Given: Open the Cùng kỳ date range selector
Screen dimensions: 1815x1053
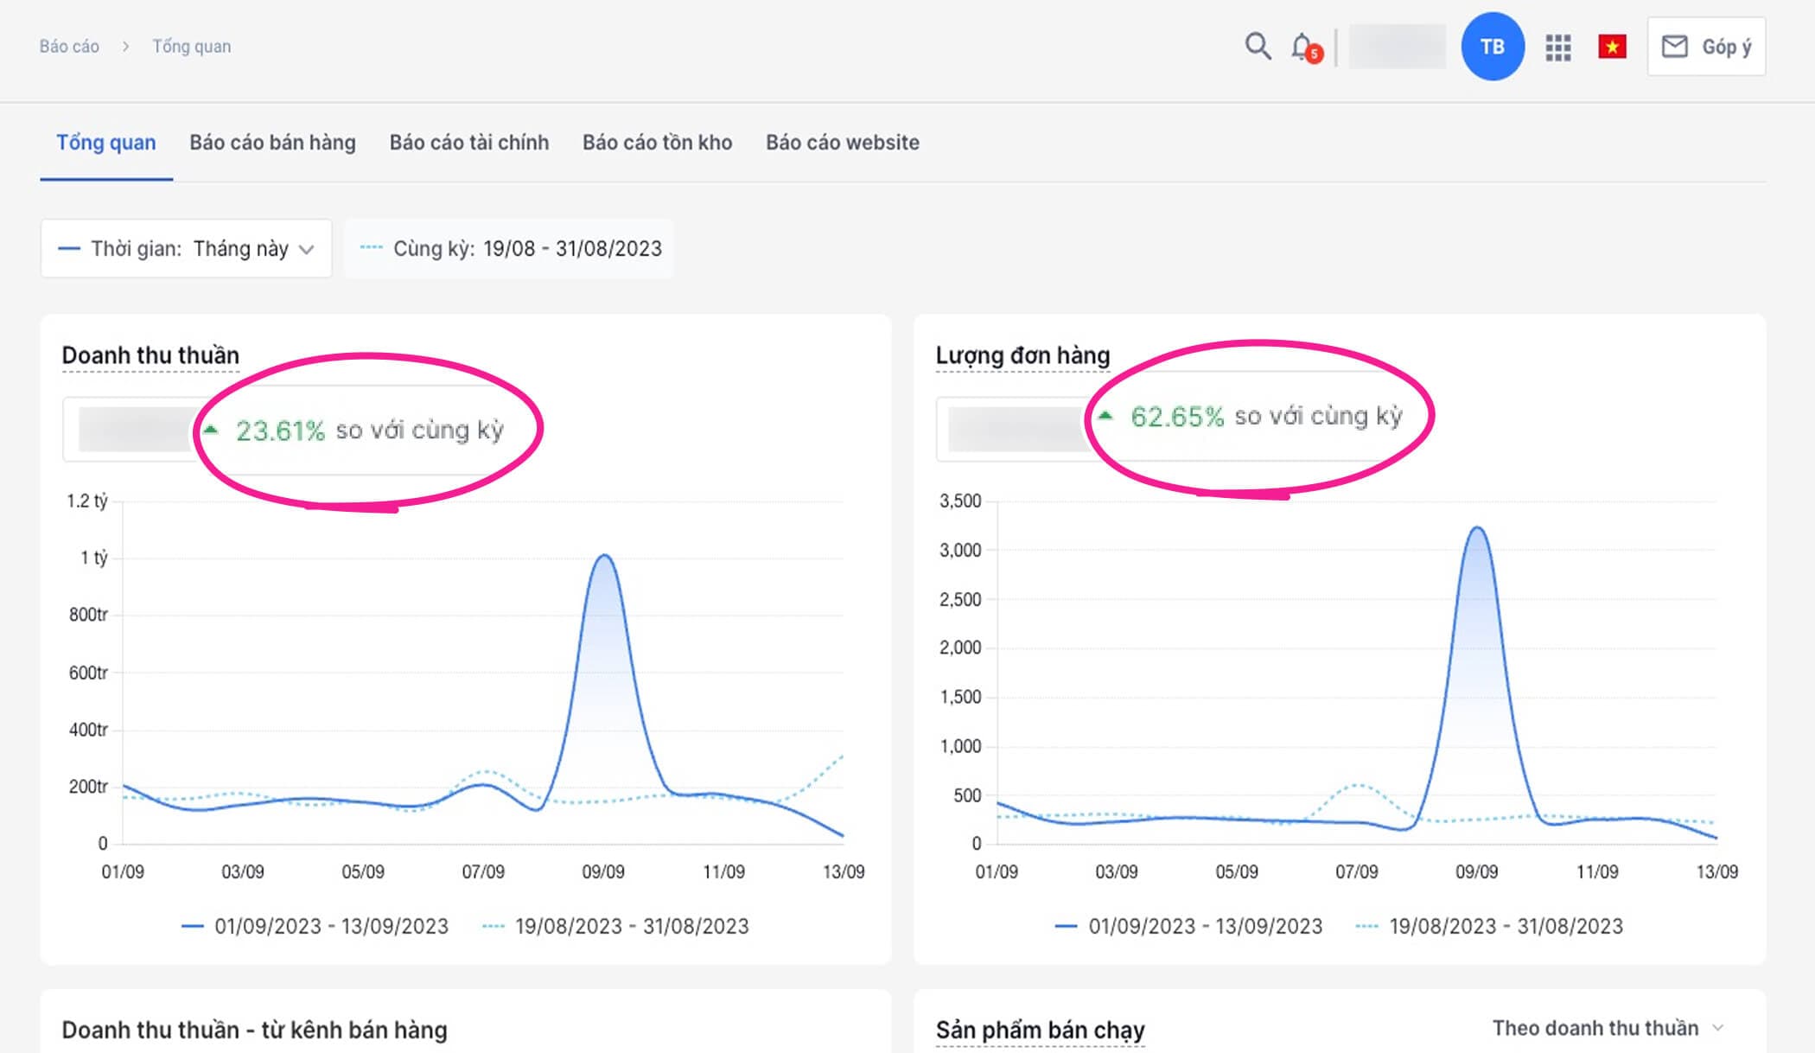Looking at the screenshot, I should point(509,249).
